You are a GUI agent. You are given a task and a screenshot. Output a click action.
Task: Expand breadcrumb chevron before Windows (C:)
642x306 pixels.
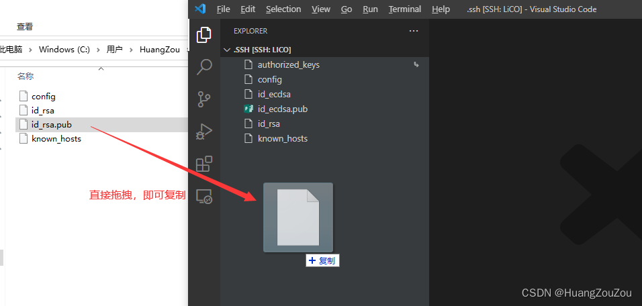click(x=31, y=50)
